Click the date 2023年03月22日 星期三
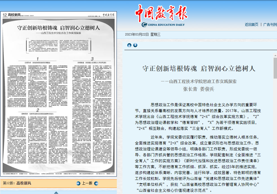Viewport: 277px width, 194px height. (143, 35)
